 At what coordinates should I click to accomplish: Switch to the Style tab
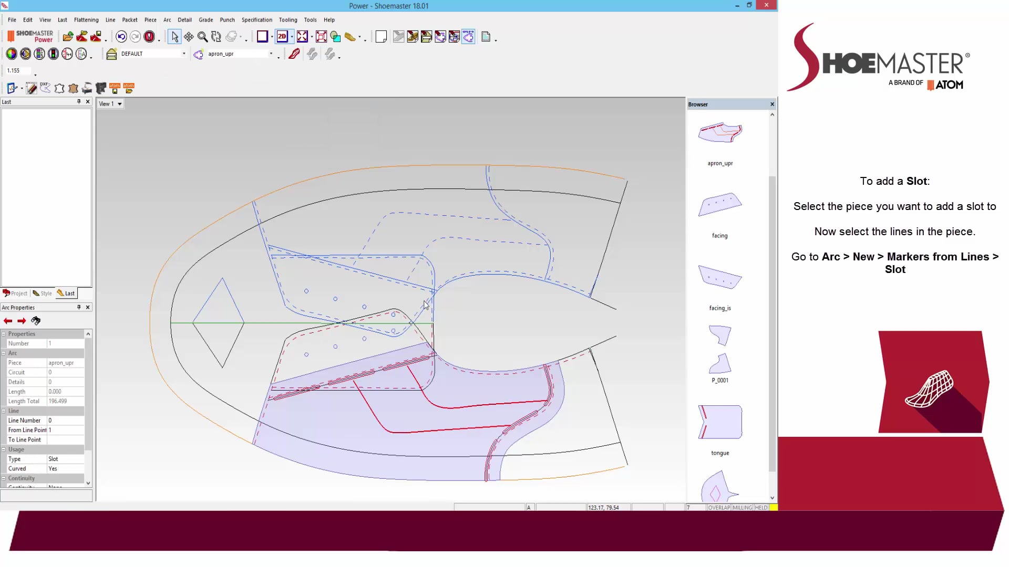click(x=43, y=293)
